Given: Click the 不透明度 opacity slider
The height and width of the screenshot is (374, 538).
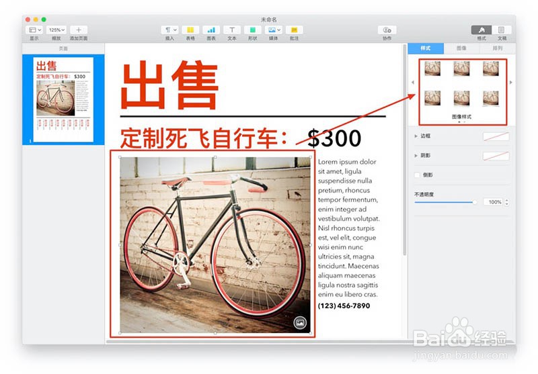Looking at the screenshot, I should [445, 202].
